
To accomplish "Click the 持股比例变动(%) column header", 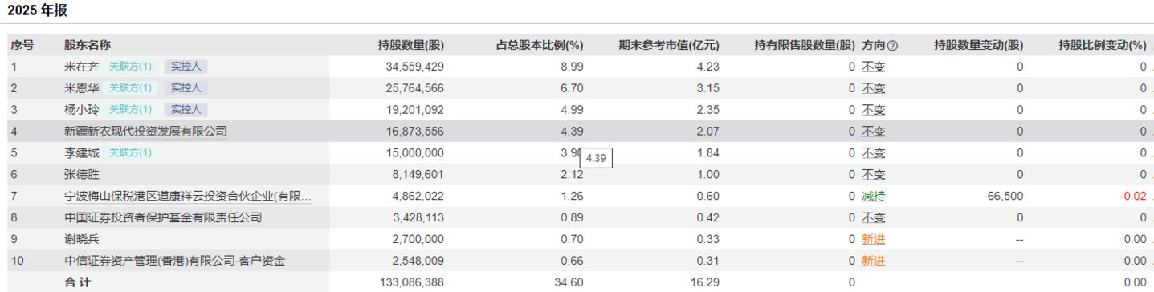I will pyautogui.click(x=1103, y=45).
